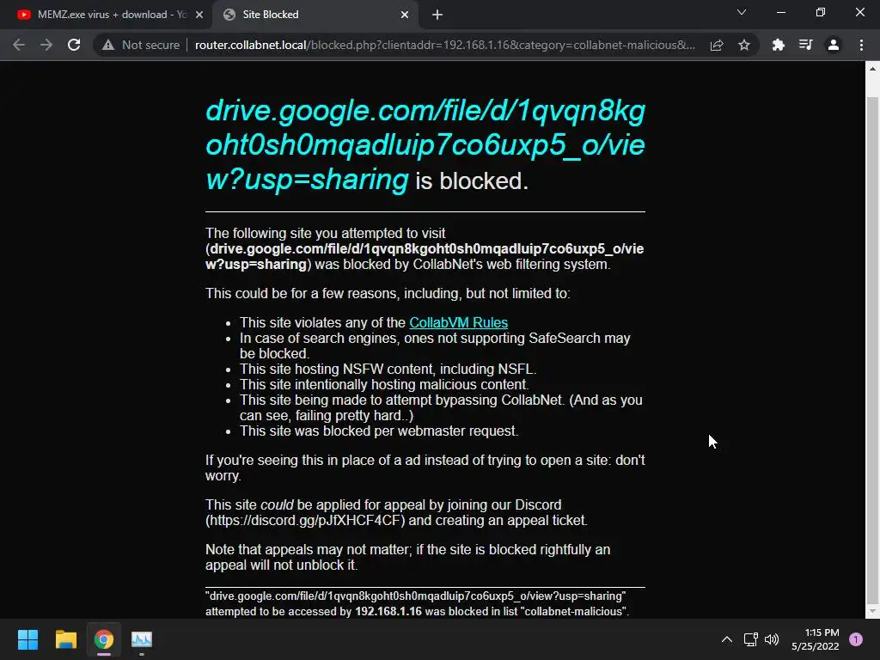
Task: Open media controls icon in toolbar
Action: coord(806,45)
